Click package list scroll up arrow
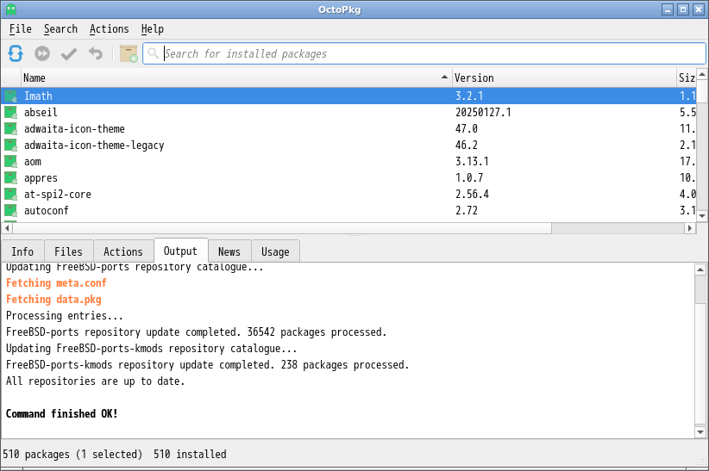This screenshot has height=471, width=709. pyautogui.click(x=702, y=74)
